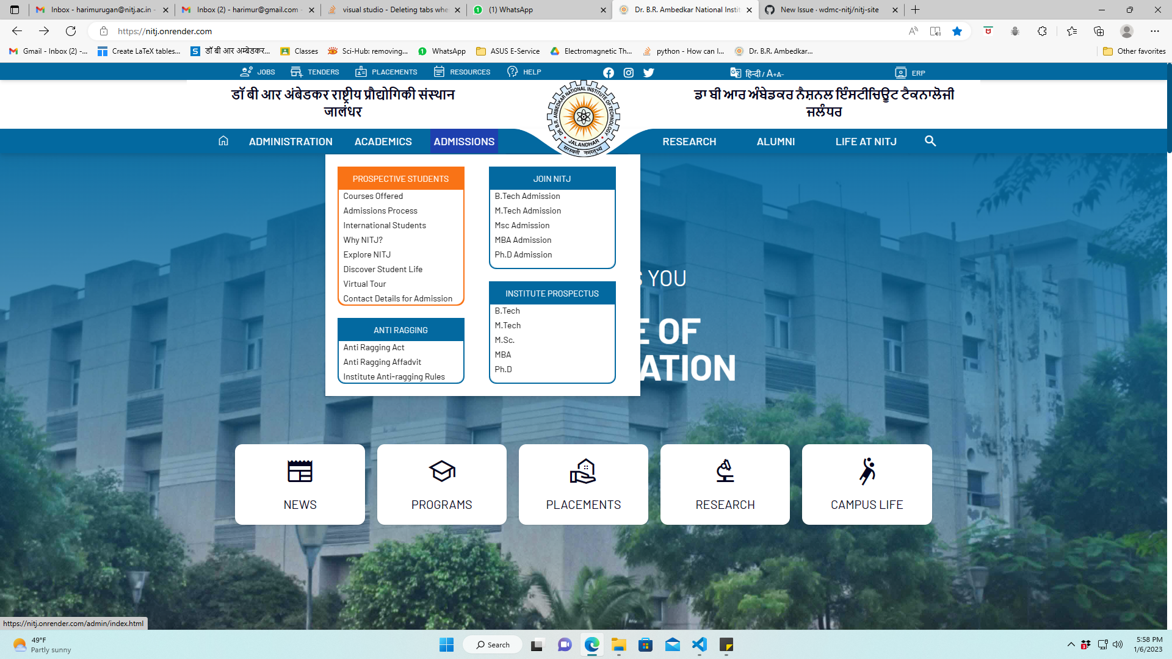Expand the Administration menu
1172x659 pixels.
tap(291, 142)
